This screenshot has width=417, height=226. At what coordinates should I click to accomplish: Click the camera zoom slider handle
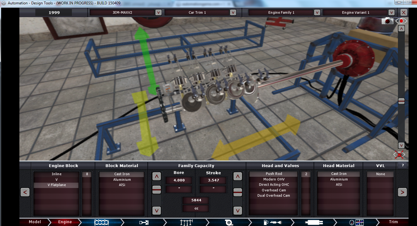tap(401, 101)
